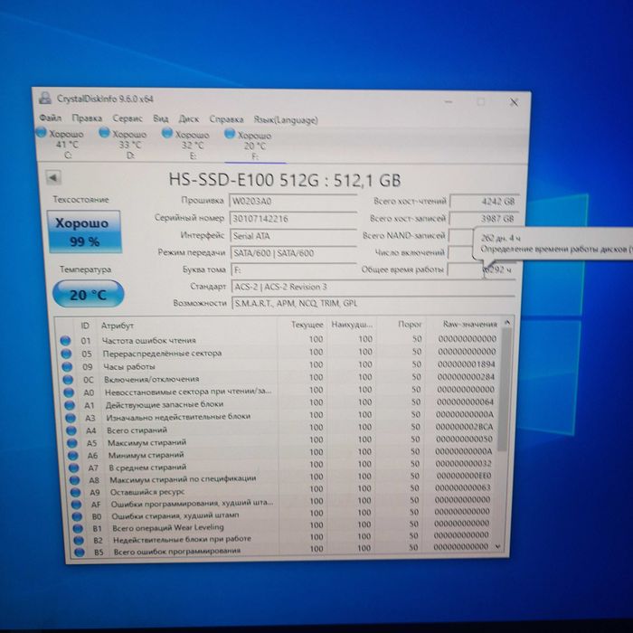Click the Прошивка field W0203A0
The width and height of the screenshot is (633, 633).
tap(293, 201)
